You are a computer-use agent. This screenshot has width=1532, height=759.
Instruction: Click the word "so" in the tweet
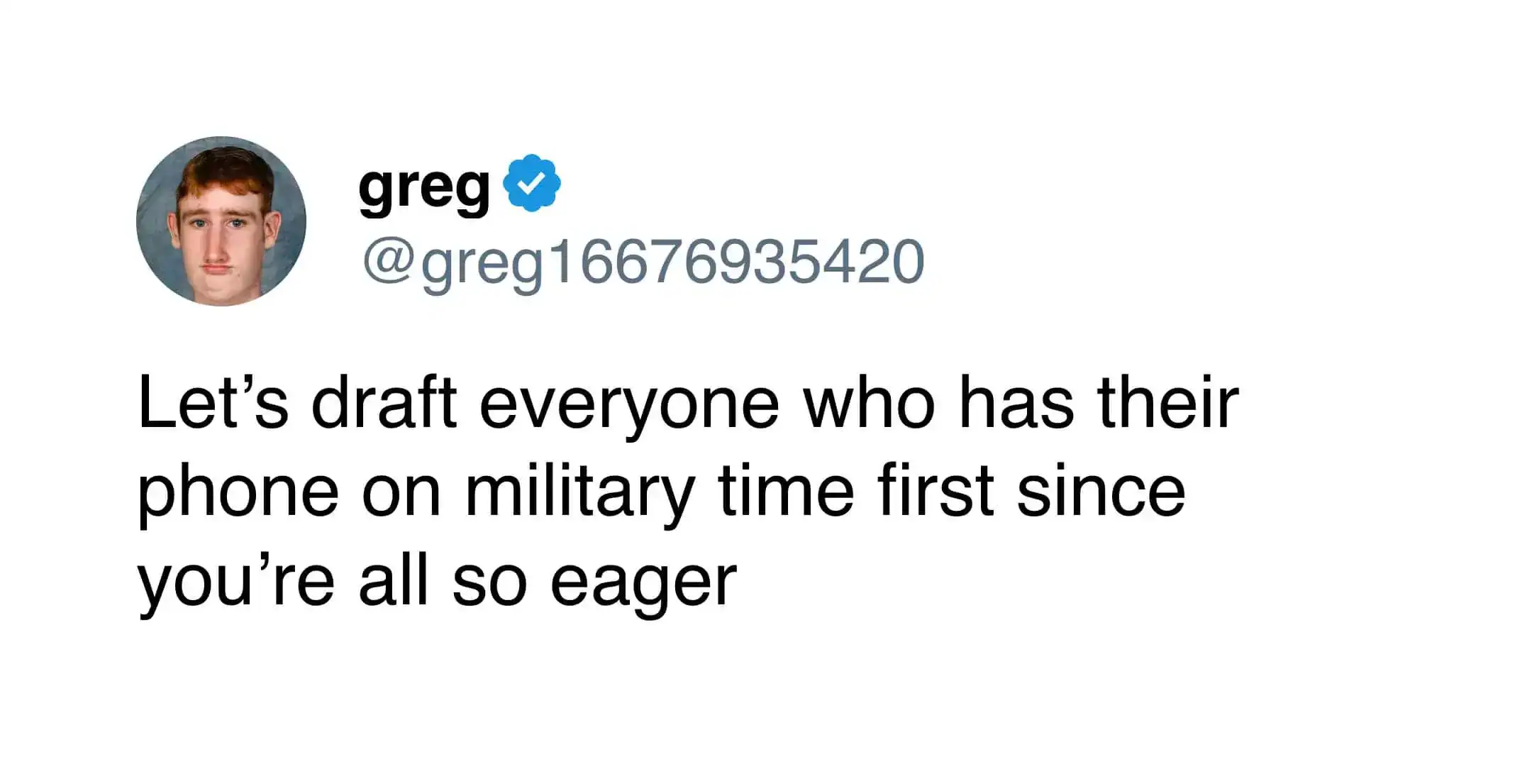tap(489, 583)
